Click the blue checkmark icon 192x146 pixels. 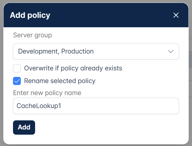[17, 81]
